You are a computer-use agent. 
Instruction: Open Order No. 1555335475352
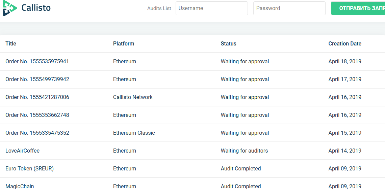tap(37, 133)
